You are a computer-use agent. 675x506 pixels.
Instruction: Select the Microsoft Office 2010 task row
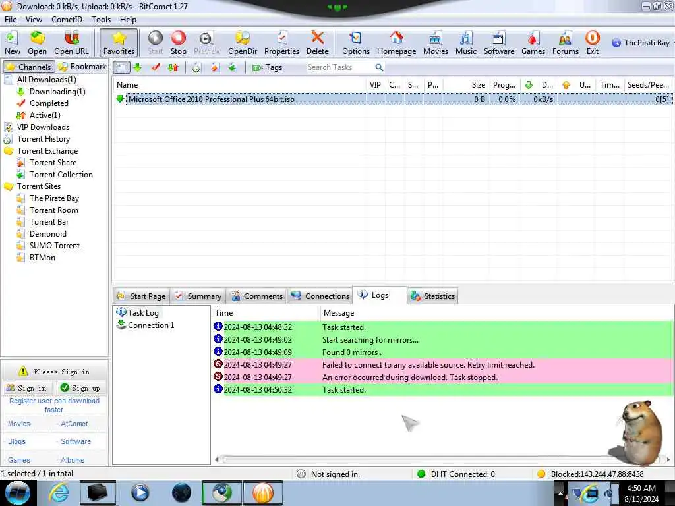[393, 99]
